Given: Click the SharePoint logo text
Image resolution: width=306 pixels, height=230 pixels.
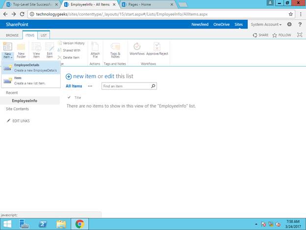Looking at the screenshot, I should [17, 25].
